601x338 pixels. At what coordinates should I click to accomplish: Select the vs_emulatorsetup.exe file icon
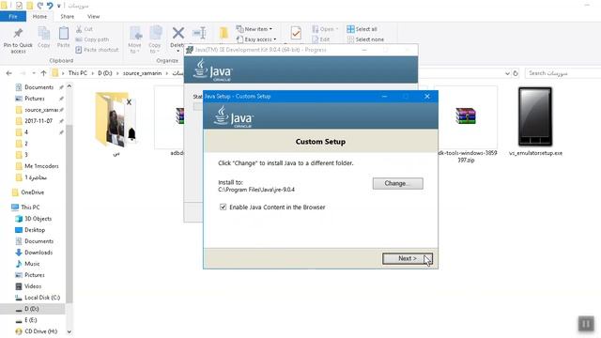coord(535,116)
